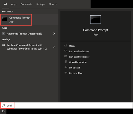
Task: Click the Pin to taskbar pin icon
Action: pyautogui.click(x=66, y=73)
